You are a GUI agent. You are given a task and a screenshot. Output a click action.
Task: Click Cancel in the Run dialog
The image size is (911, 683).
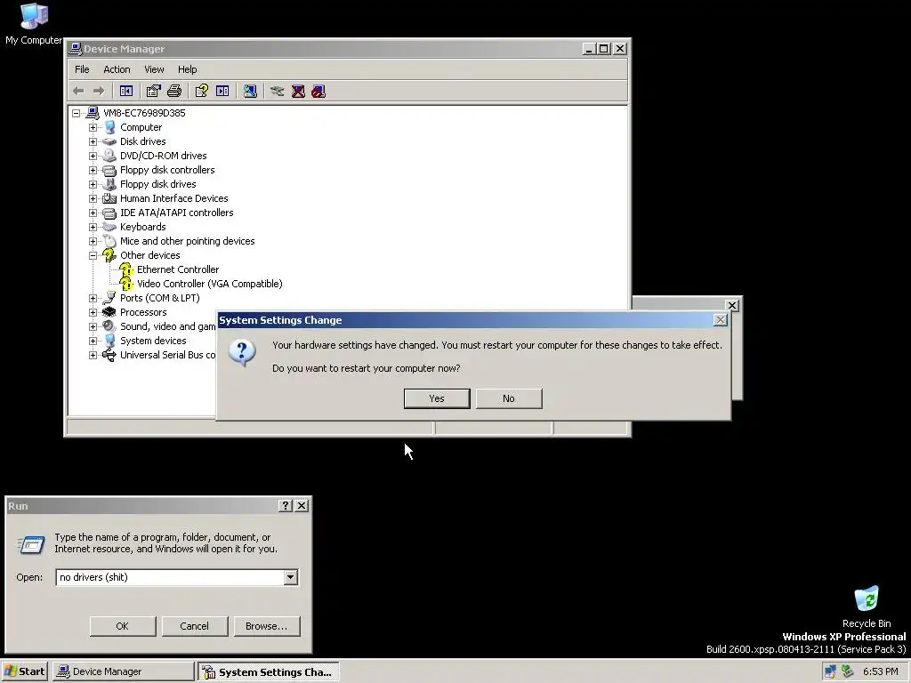tap(195, 626)
